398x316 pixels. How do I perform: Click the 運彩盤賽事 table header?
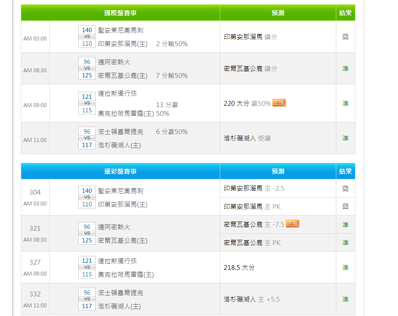coord(120,171)
